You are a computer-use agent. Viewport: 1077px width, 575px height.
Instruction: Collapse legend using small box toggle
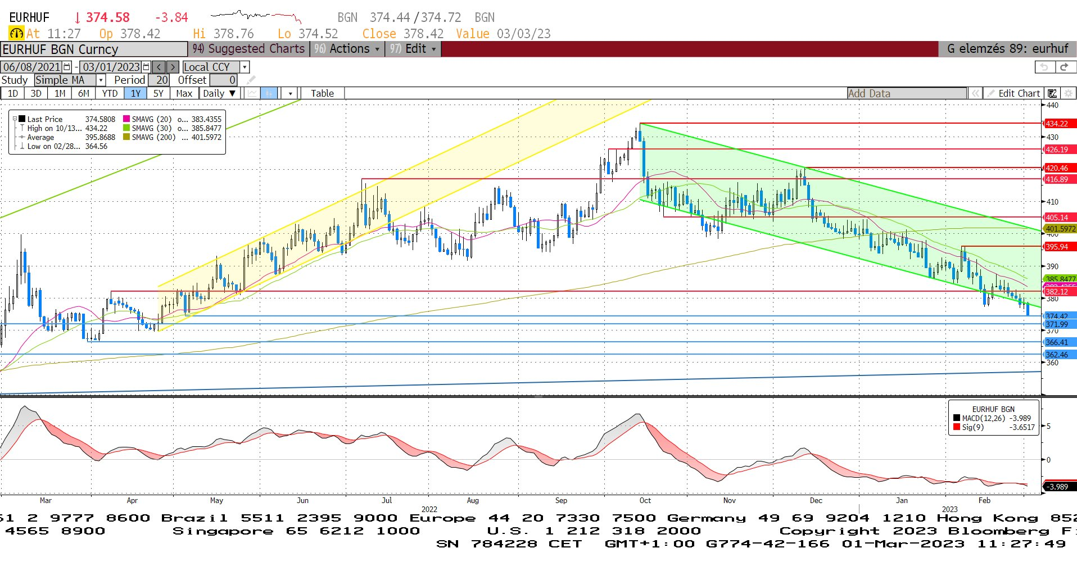pyautogui.click(x=15, y=119)
